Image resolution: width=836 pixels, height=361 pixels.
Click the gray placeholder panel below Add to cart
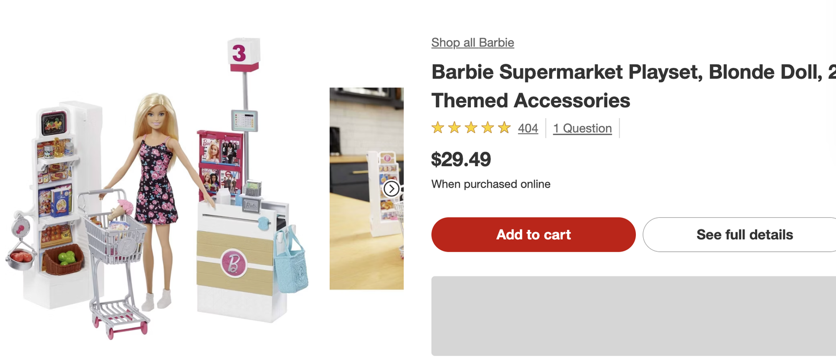coord(633,316)
